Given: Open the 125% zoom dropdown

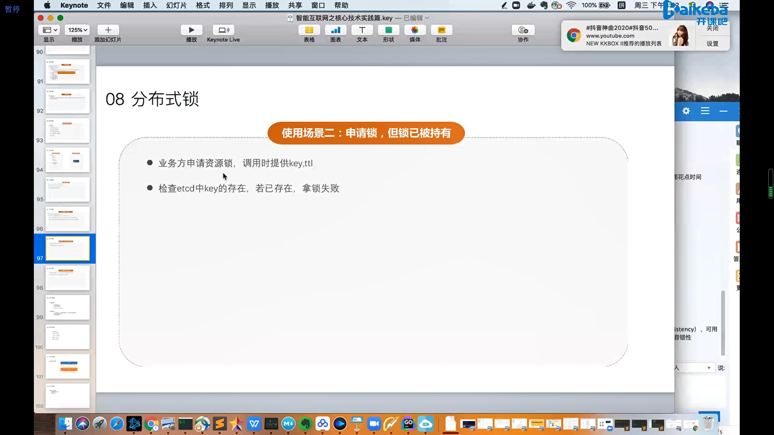Looking at the screenshot, I should (x=77, y=30).
